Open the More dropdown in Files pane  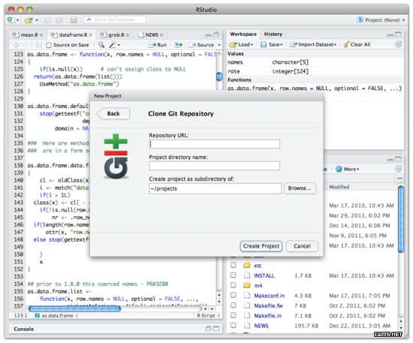tap(347, 170)
